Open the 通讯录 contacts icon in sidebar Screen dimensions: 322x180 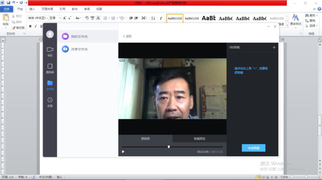pos(50,66)
